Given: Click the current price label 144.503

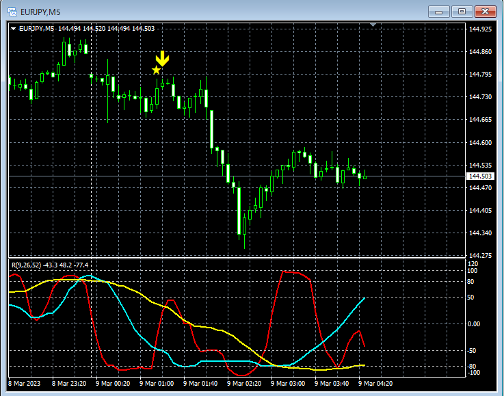Looking at the screenshot, I should click(x=480, y=176).
